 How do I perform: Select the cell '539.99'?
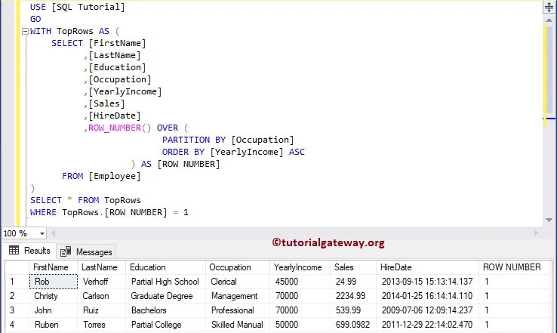point(353,310)
